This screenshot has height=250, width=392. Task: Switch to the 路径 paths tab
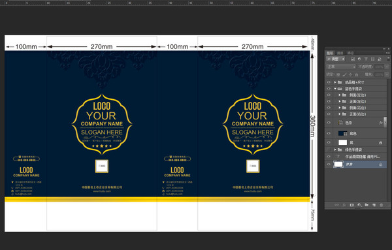pos(350,53)
